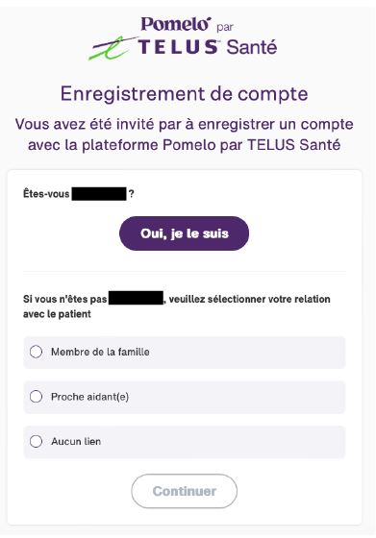This screenshot has height=538, width=376.
Task: Click the Continuer button
Action: pyautogui.click(x=184, y=491)
